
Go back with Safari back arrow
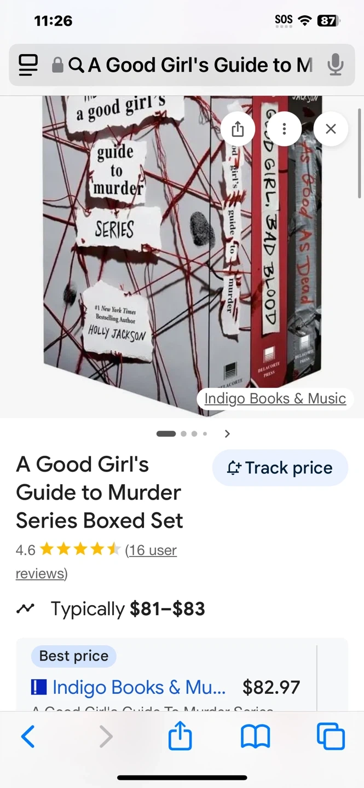[28, 737]
